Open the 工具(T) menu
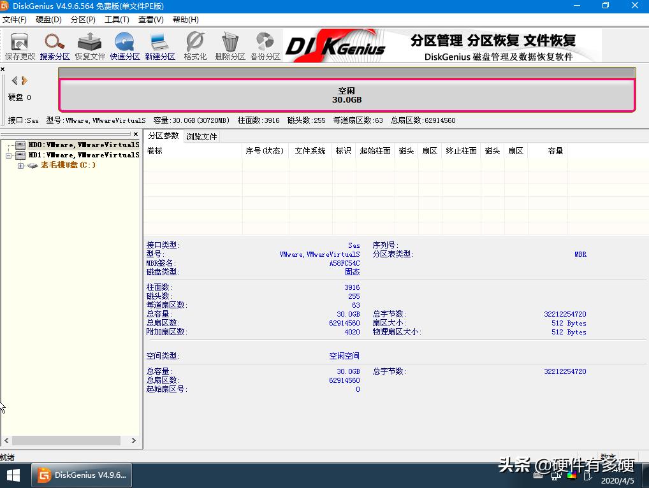The image size is (649, 488). tap(117, 19)
